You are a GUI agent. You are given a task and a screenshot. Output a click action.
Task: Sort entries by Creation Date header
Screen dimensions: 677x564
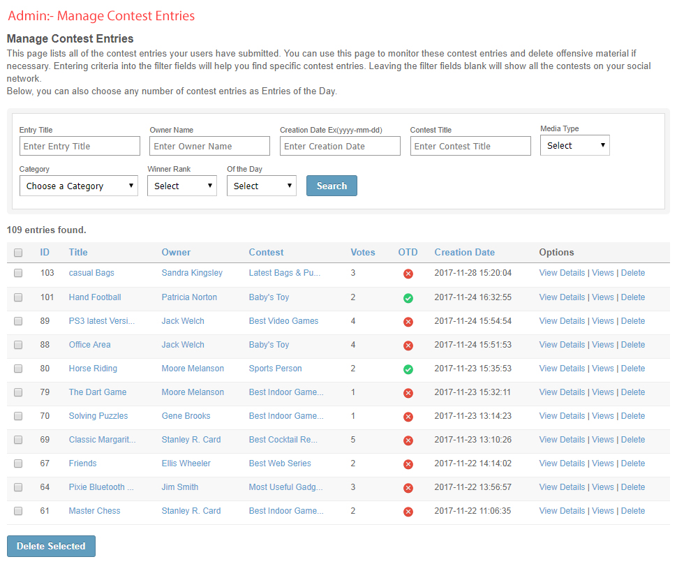(x=464, y=252)
